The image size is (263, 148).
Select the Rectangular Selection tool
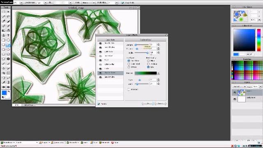point(4,12)
